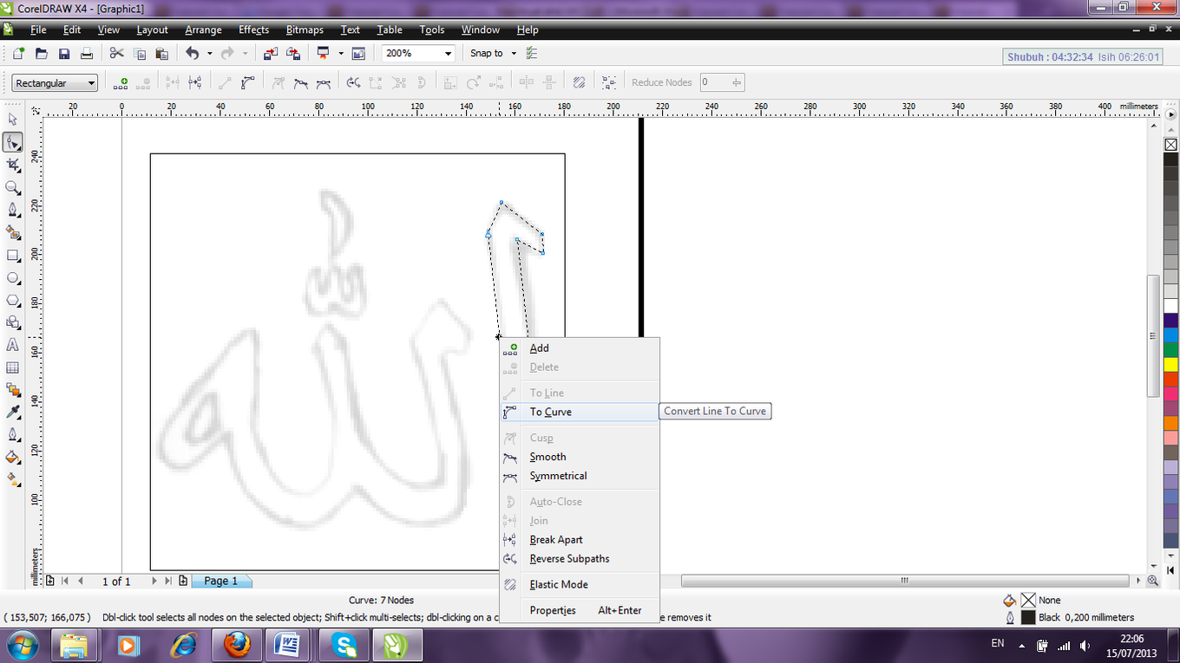Screen dimensions: 1180x663
Task: Click Properties at bottom of context menu
Action: 553,610
